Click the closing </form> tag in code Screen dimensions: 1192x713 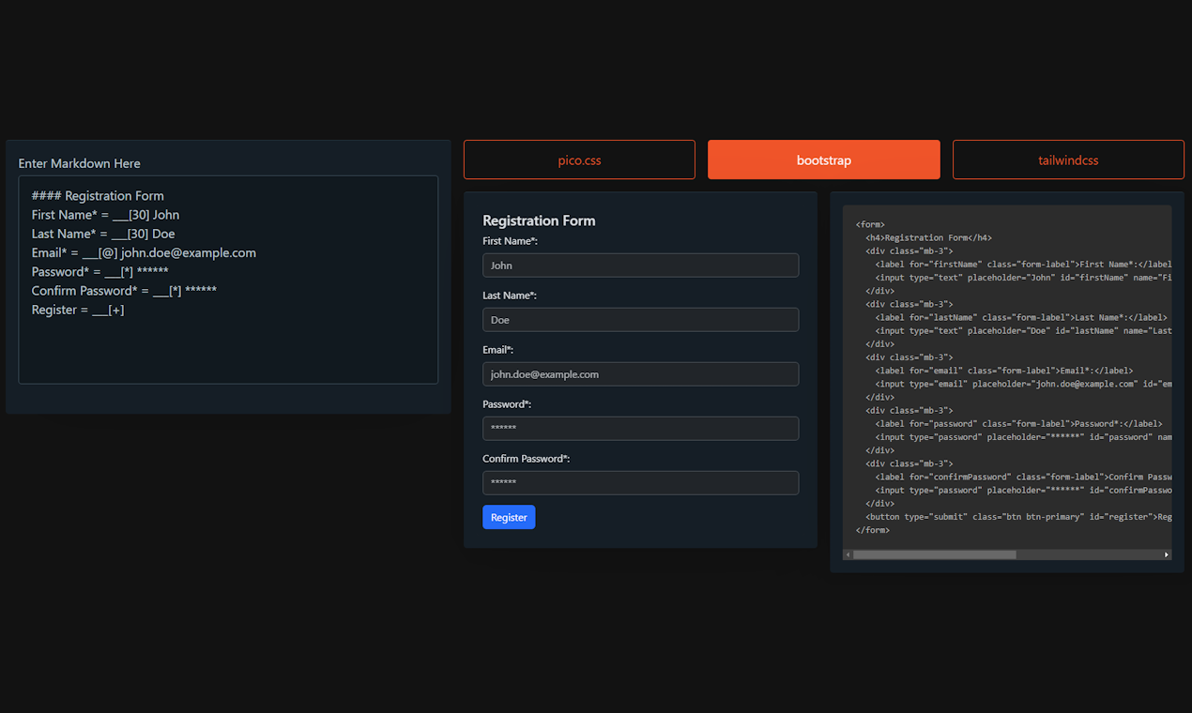(x=873, y=530)
